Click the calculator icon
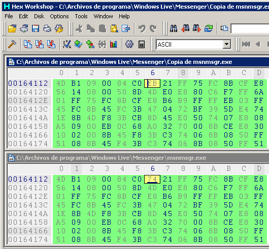Viewport: 269px width, 249px height. pyautogui.click(x=142, y=45)
